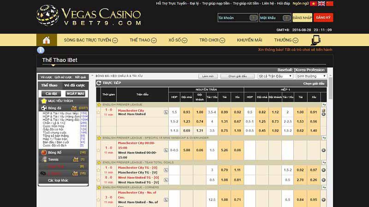This screenshot has width=369, height=207.
Task: Select the UK flag for English
Action: 321,4
